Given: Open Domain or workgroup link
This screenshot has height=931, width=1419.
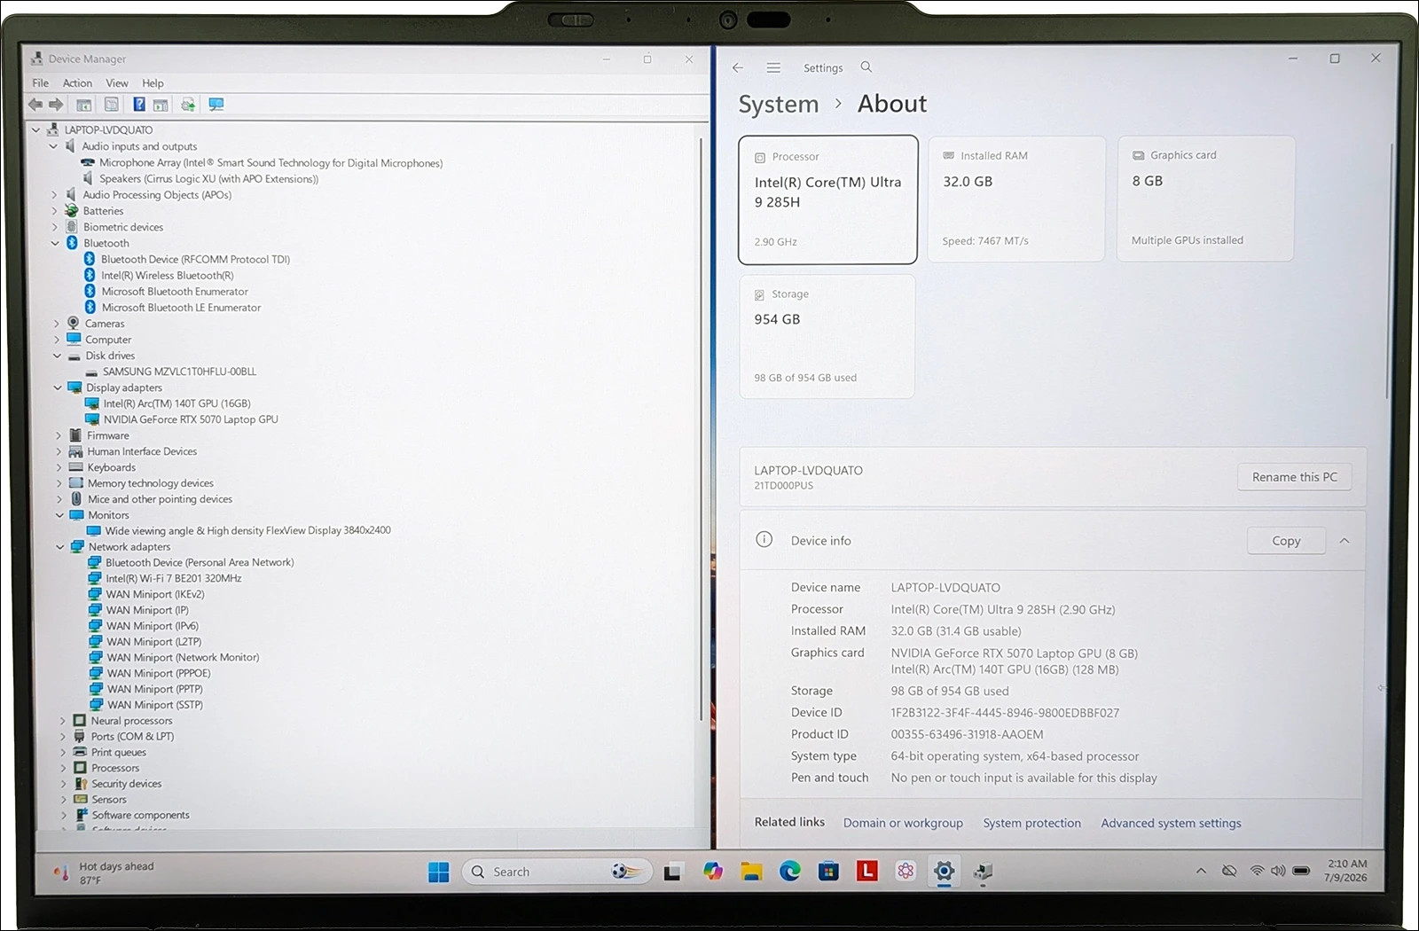Looking at the screenshot, I should tap(903, 823).
